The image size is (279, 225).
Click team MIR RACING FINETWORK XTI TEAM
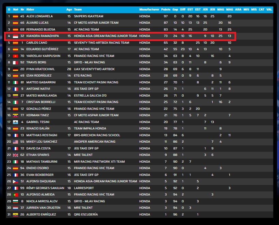tap(99, 162)
